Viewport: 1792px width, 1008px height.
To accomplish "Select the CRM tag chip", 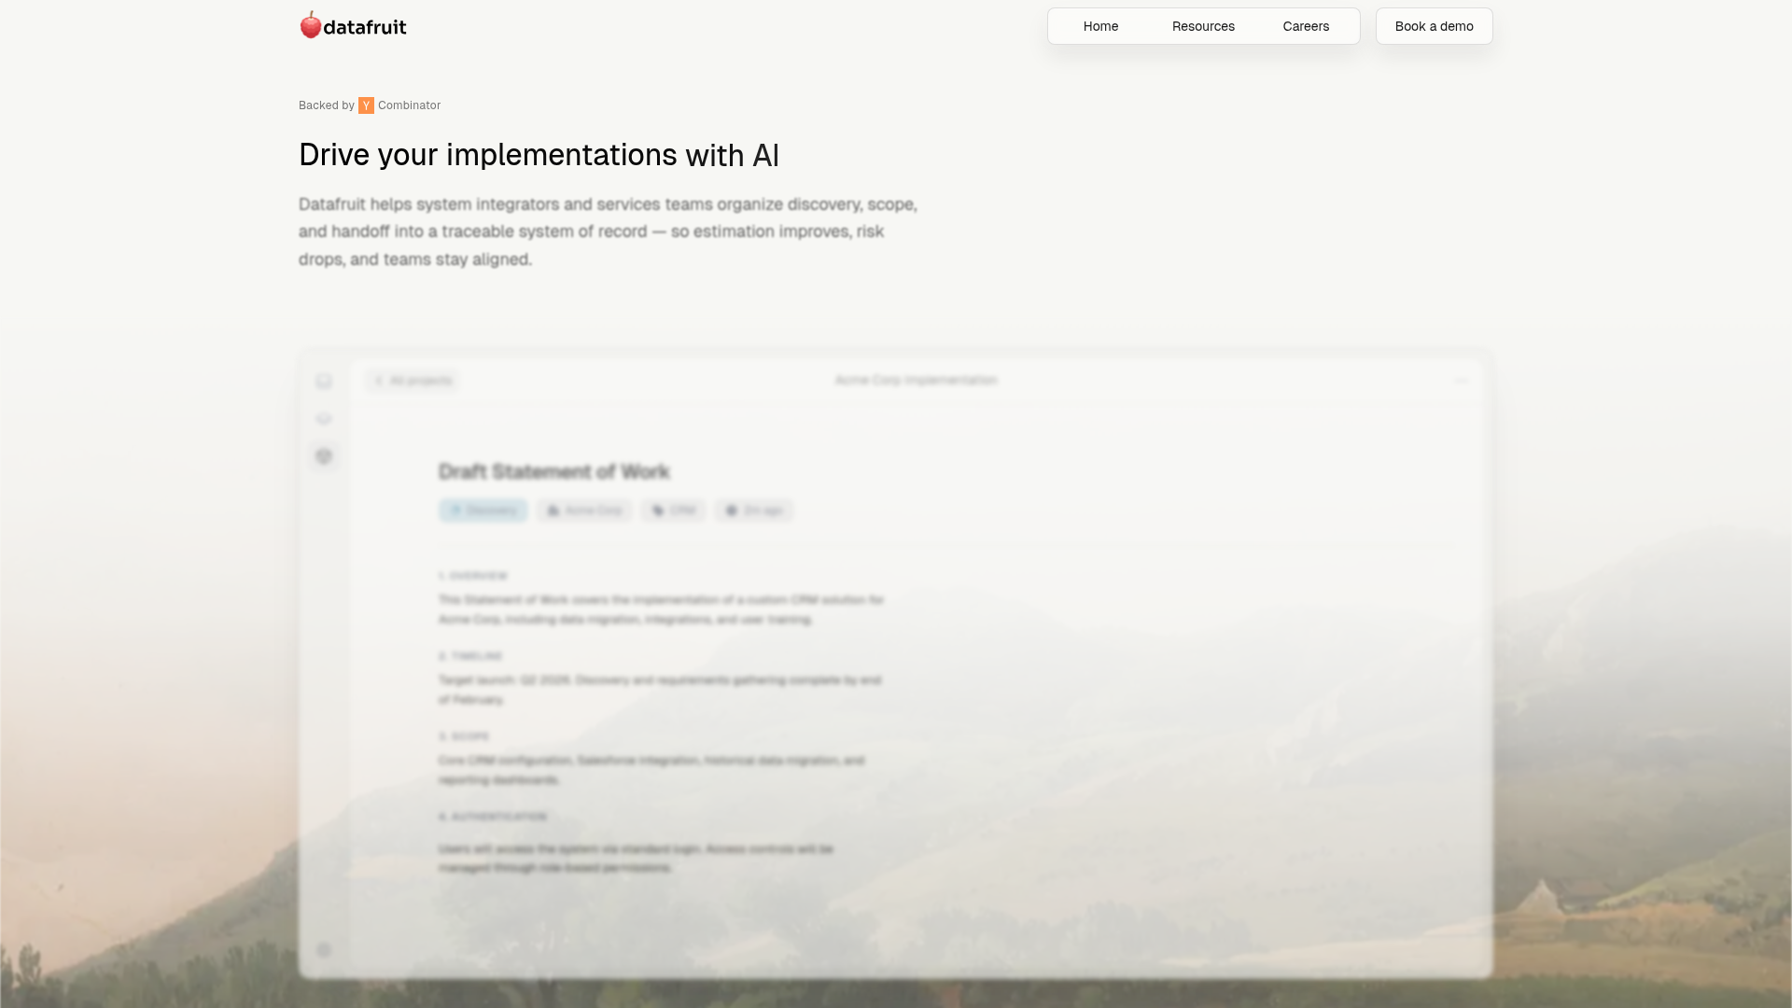I will tap(674, 511).
